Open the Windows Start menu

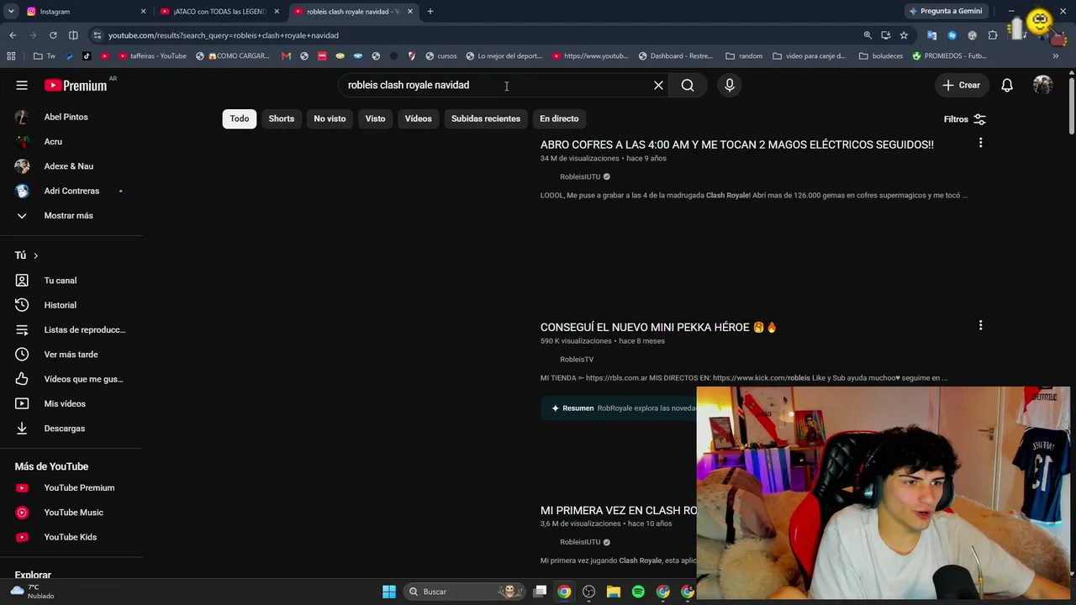pos(389,592)
